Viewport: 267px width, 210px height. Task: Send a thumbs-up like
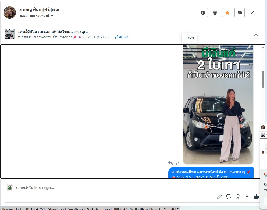coord(256,197)
